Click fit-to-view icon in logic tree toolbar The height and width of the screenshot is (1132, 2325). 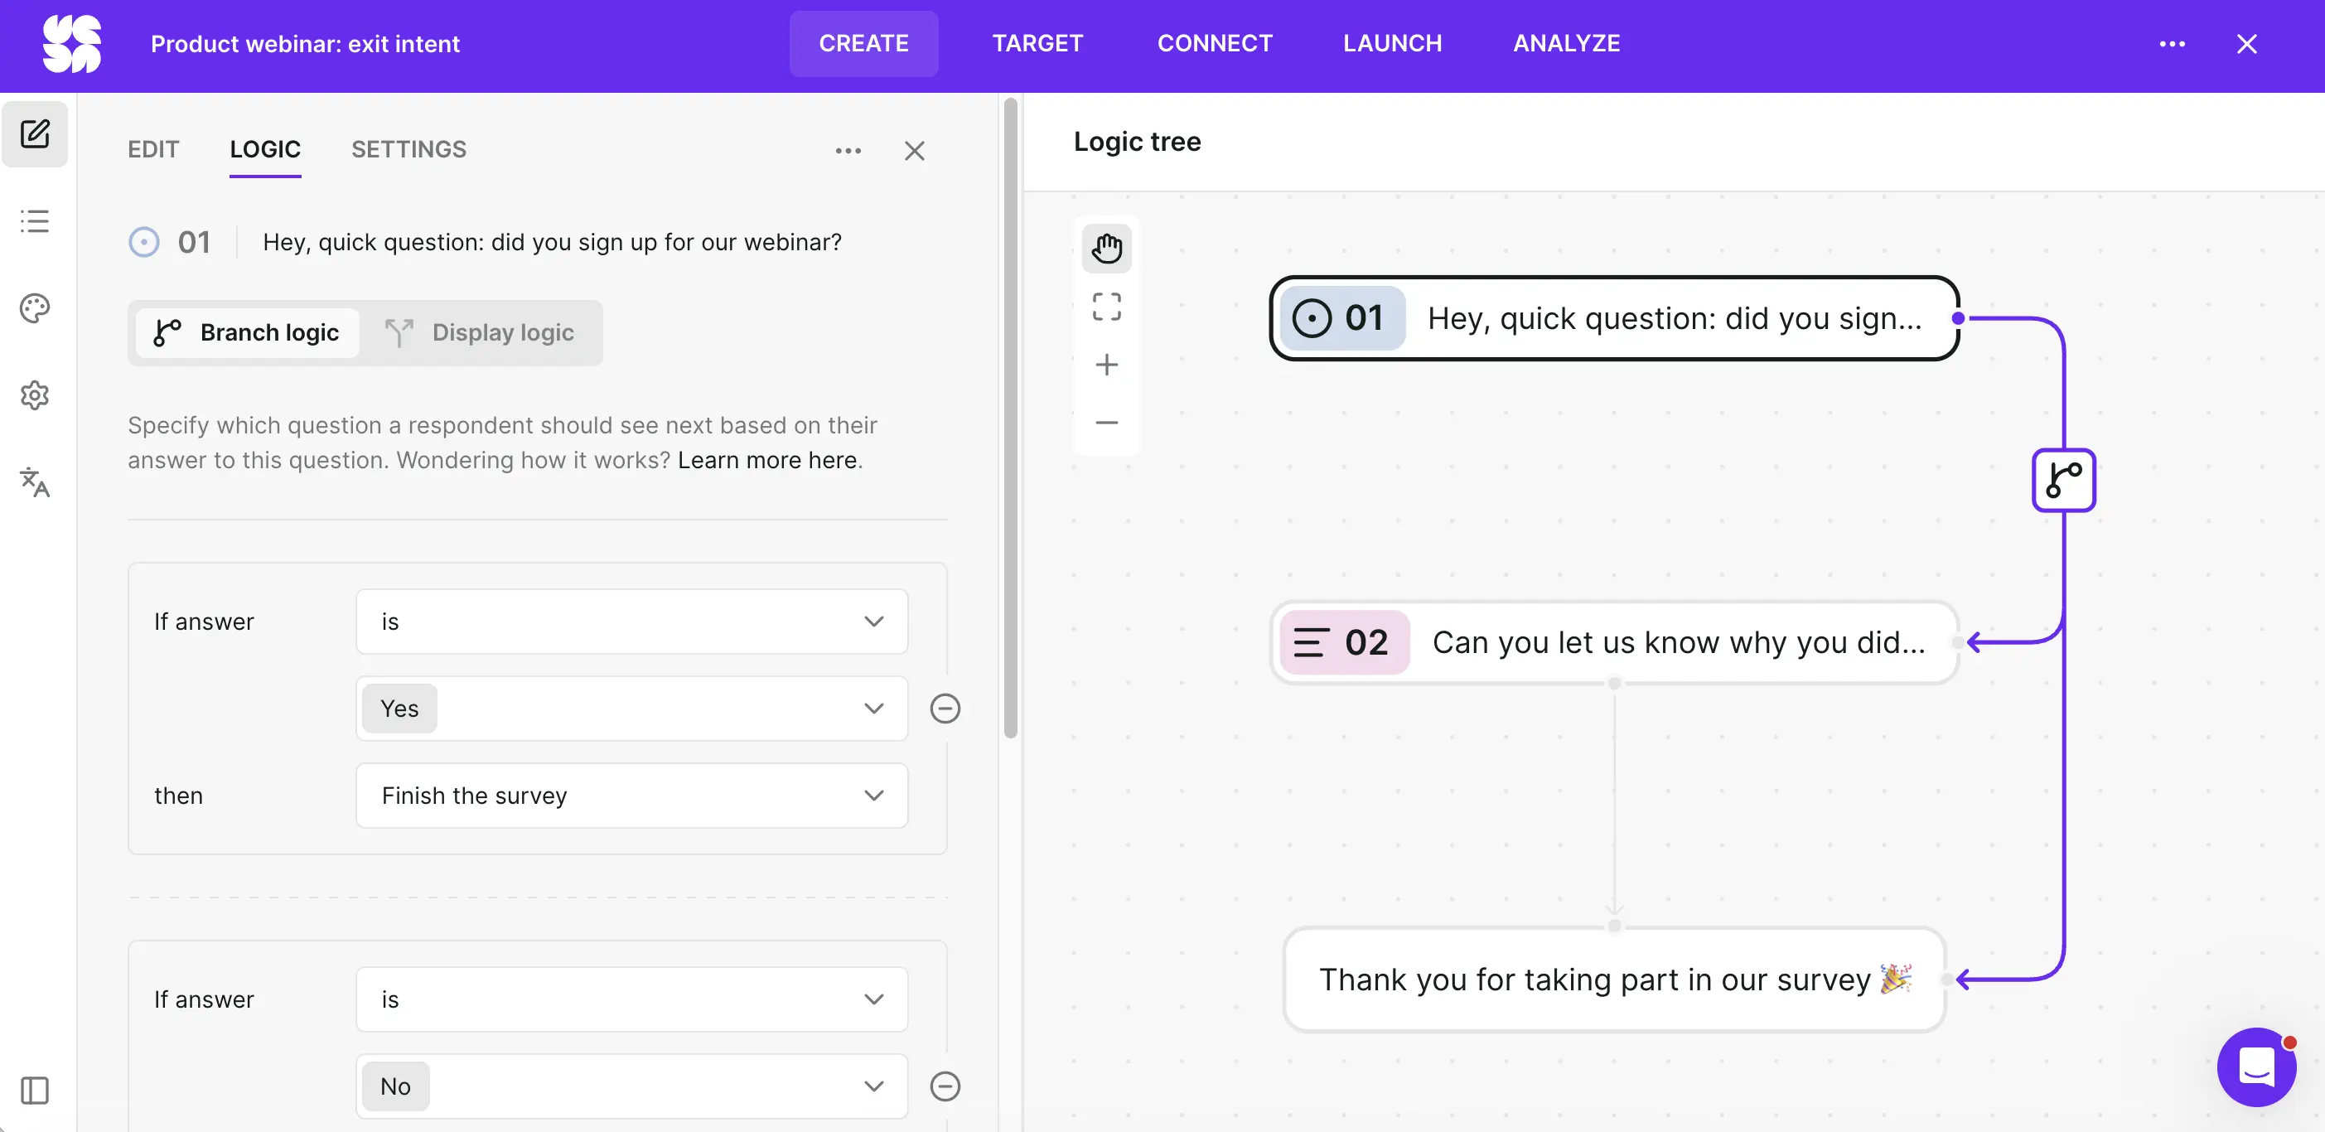click(1106, 306)
